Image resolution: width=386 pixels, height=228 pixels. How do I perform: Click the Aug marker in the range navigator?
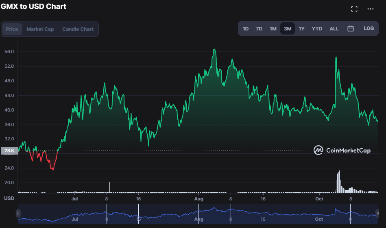(x=198, y=219)
